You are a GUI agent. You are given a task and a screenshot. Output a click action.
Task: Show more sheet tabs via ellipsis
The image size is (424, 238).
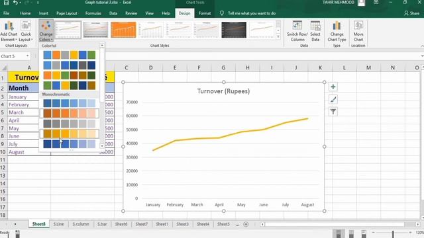[237, 225]
